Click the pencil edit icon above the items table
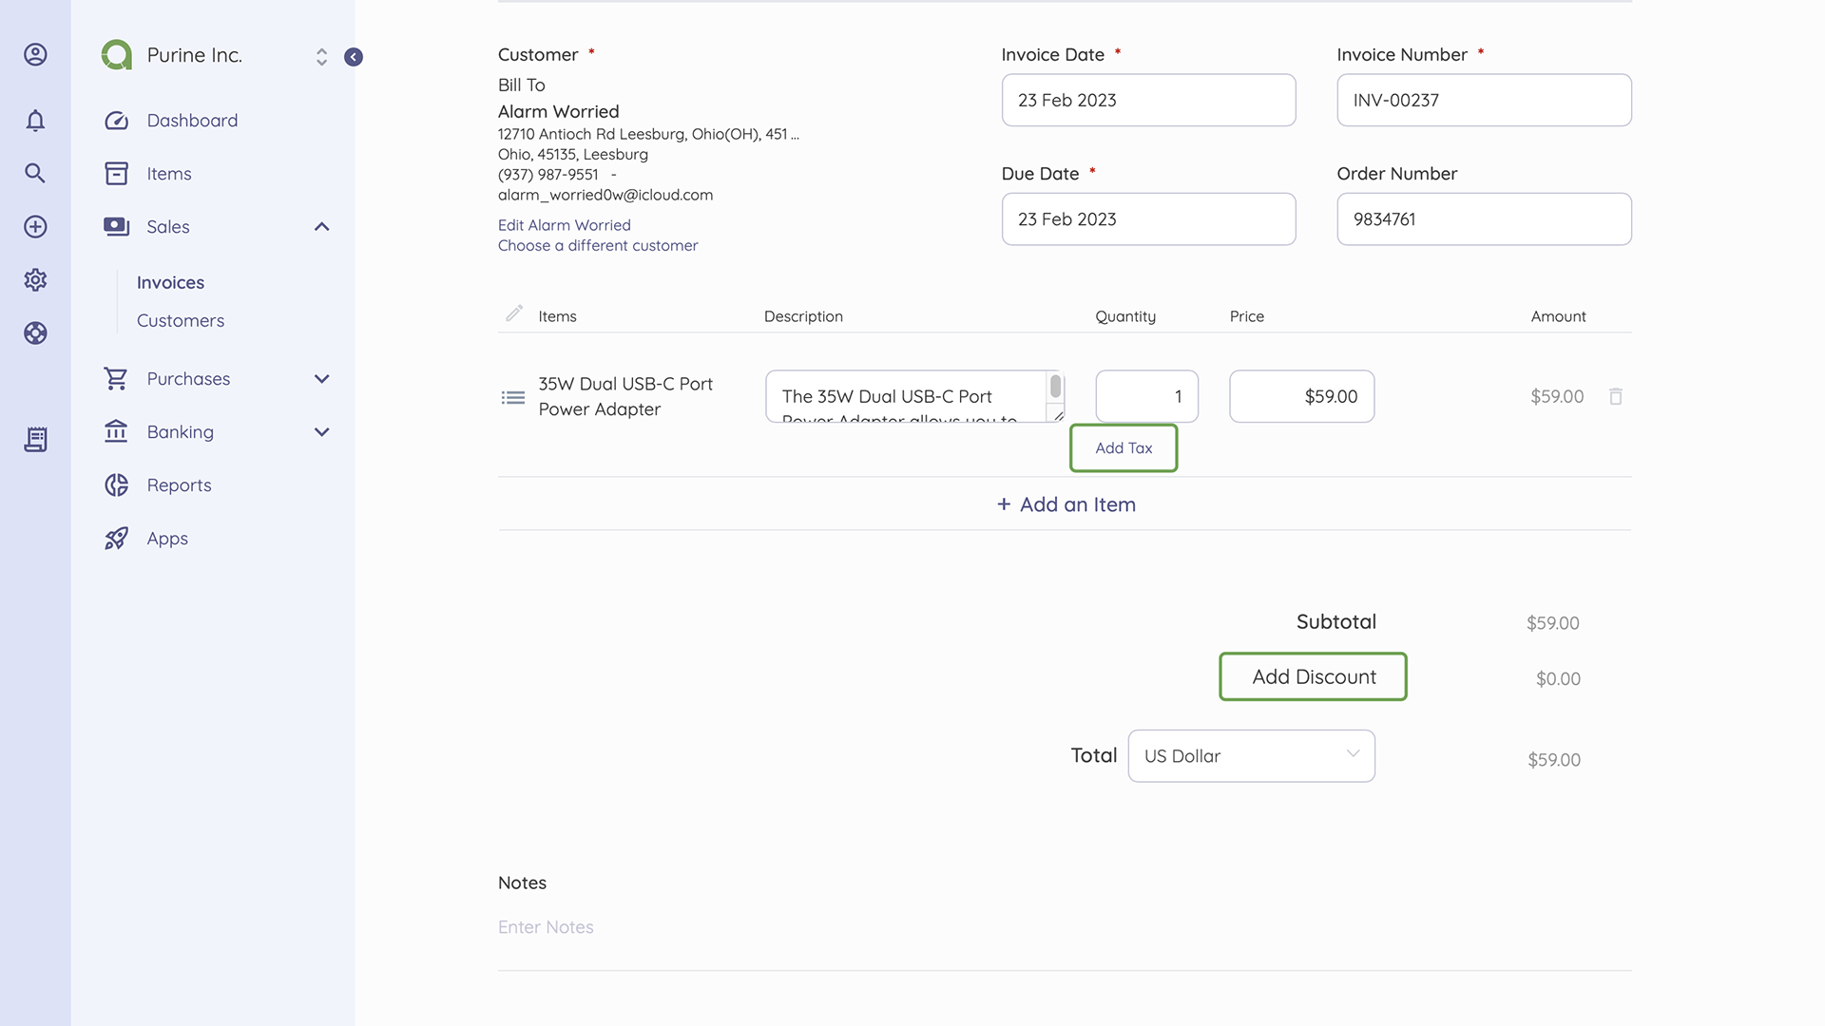Viewport: 1825px width, 1026px height. pos(514,313)
